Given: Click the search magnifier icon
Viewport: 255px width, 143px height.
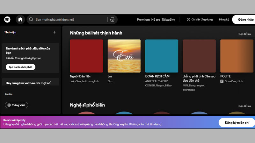Looking at the screenshot, I should point(31,20).
